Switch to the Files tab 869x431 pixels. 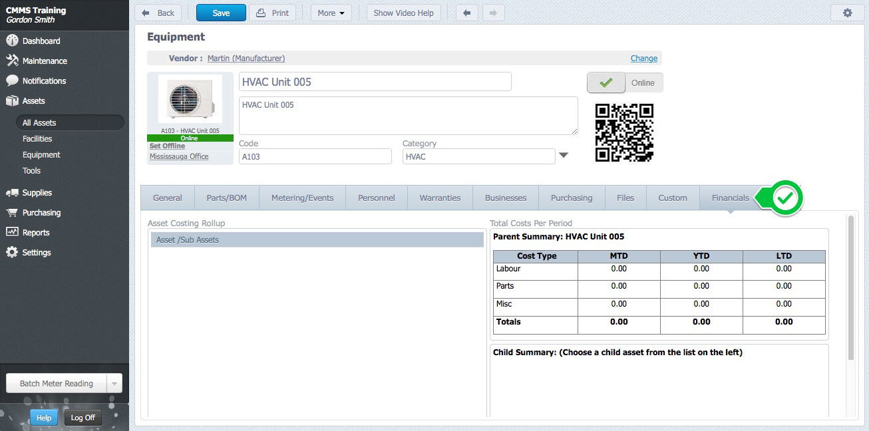click(625, 198)
